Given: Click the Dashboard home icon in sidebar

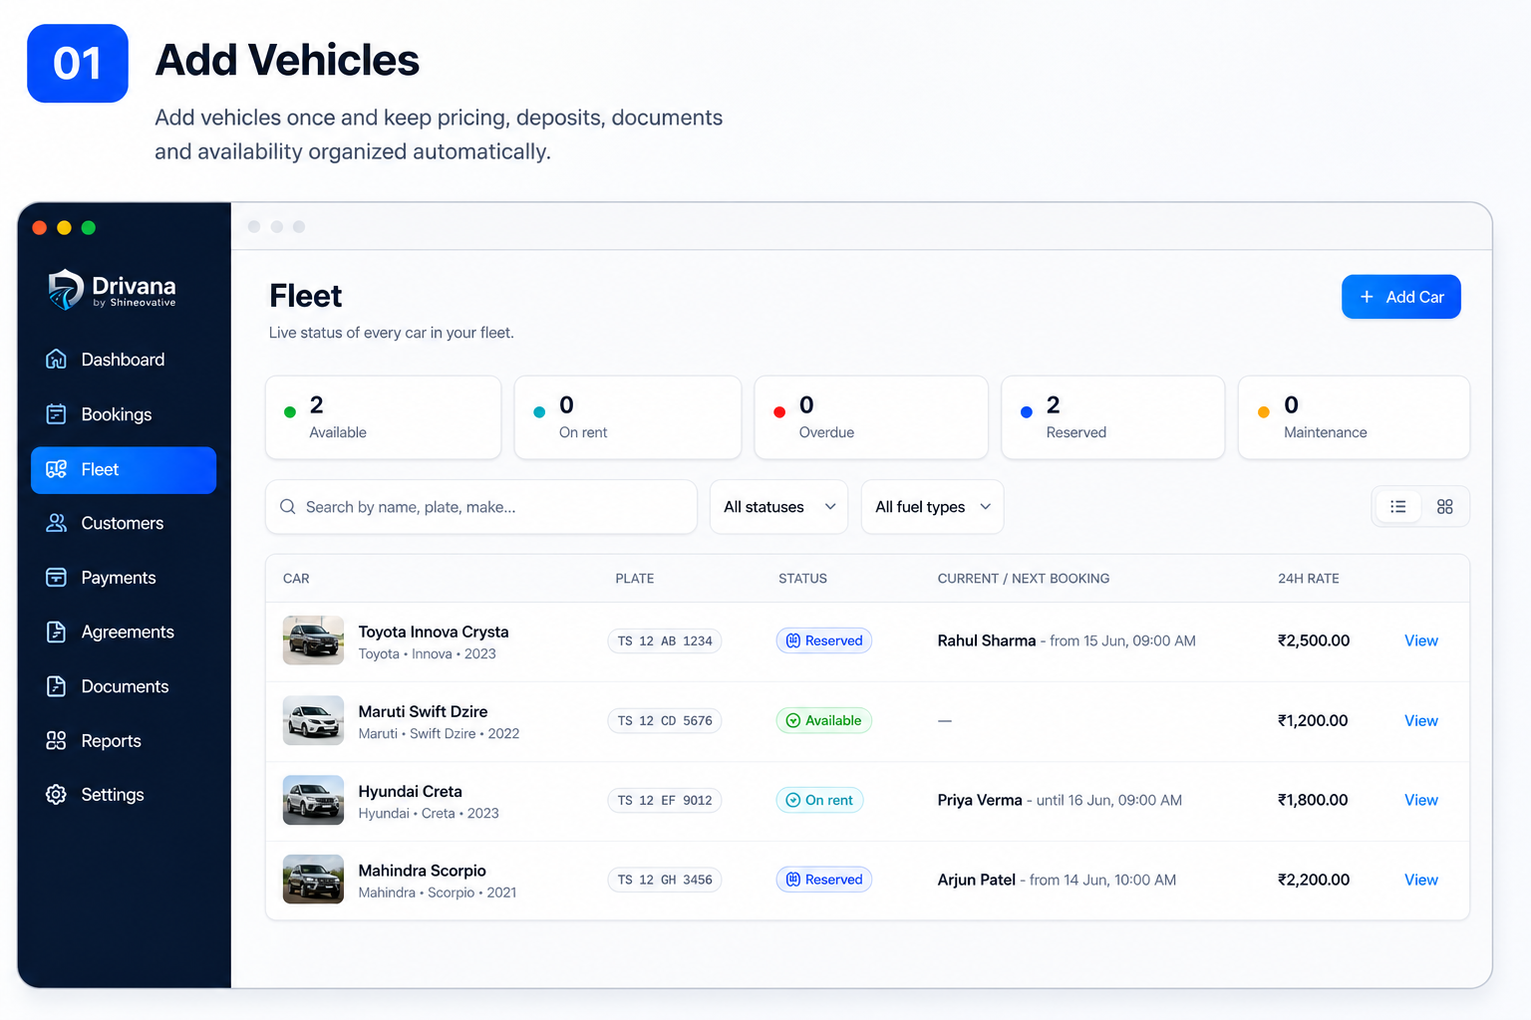Looking at the screenshot, I should pos(57,360).
